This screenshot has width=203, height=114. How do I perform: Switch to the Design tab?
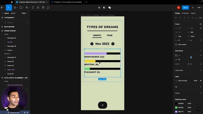[178, 13]
